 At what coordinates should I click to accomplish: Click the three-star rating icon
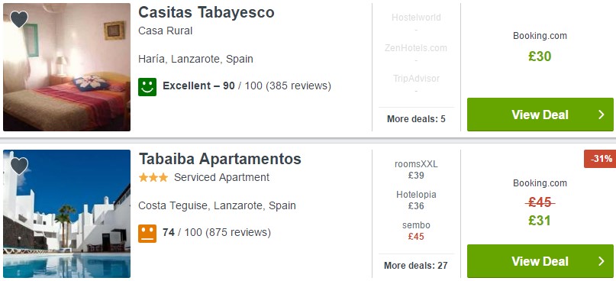pos(153,178)
